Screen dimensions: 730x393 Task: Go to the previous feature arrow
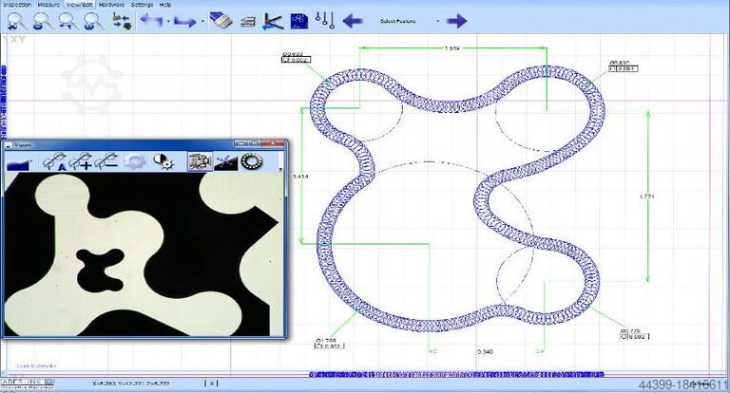pos(353,21)
